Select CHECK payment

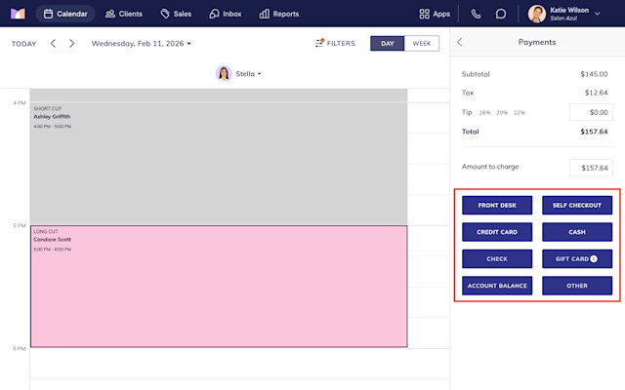497,259
